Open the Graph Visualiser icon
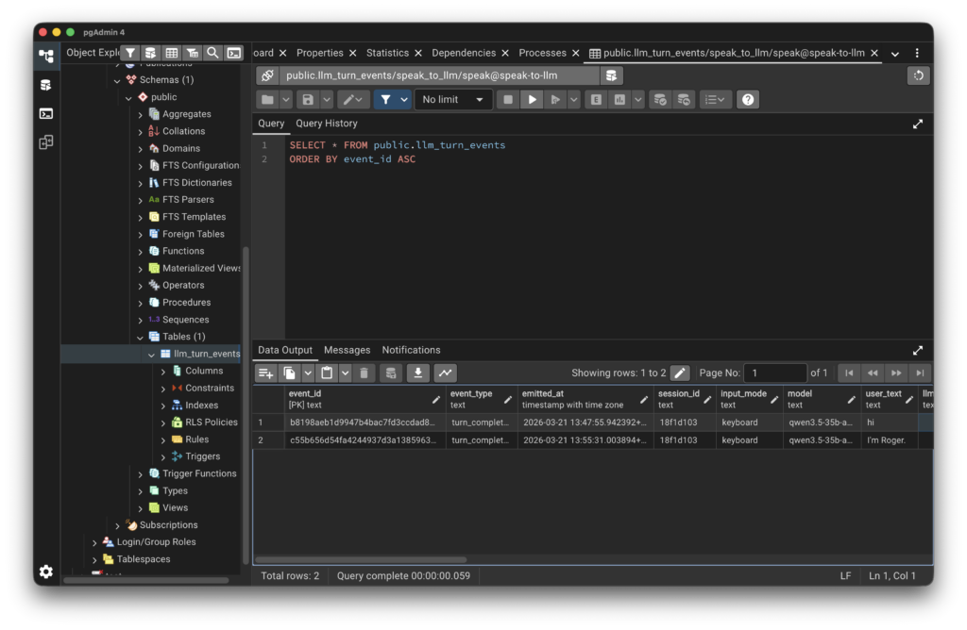This screenshot has width=967, height=630. pos(445,373)
